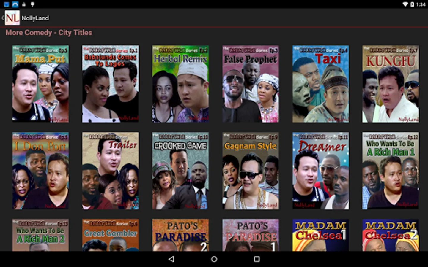Viewport: 428px width, 267px height.
Task: Select the Herbal Remix movie poster
Action: point(180,84)
